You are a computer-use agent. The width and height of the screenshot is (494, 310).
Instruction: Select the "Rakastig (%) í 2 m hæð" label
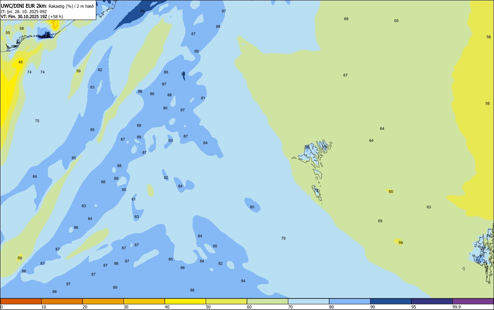click(71, 6)
